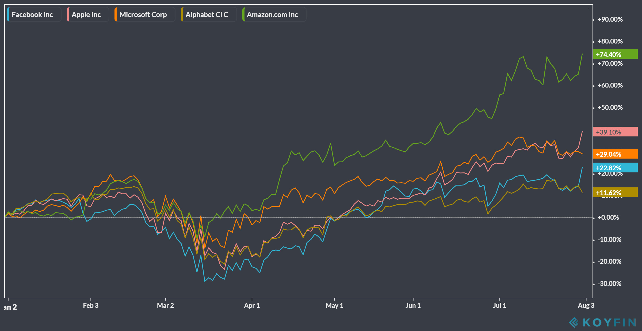642x331 pixels.
Task: Click the Jul 1 date label
Action: 499,306
